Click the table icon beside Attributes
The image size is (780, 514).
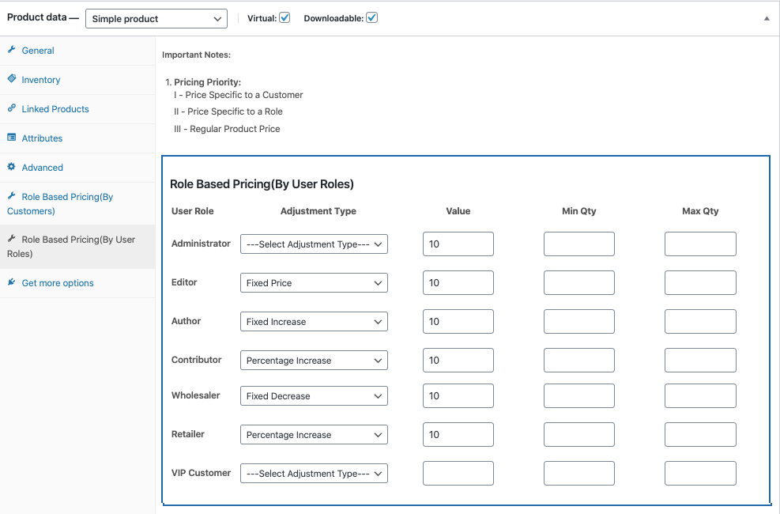pyautogui.click(x=12, y=138)
